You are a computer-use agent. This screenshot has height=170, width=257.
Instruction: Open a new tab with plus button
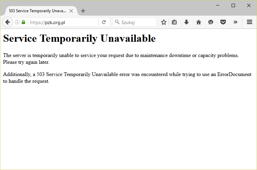click(83, 11)
